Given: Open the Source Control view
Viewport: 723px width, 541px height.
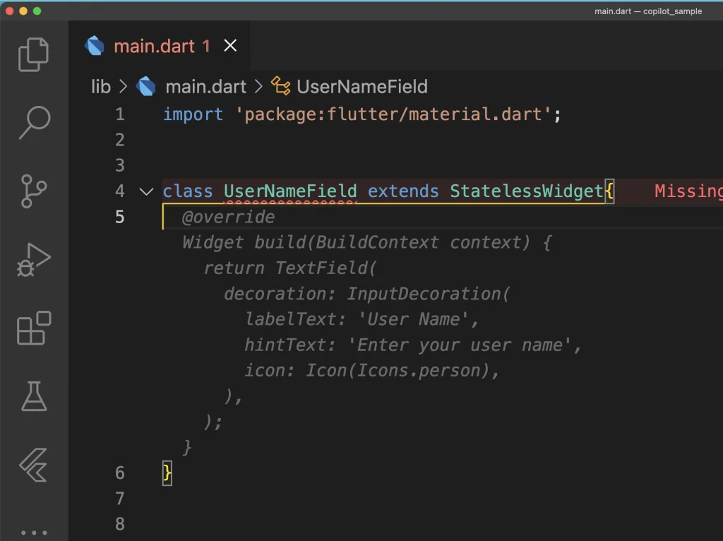Looking at the screenshot, I should pyautogui.click(x=34, y=191).
